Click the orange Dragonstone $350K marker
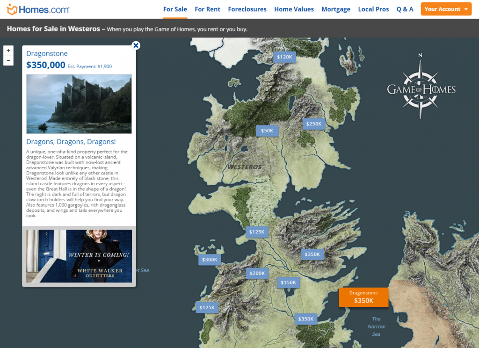Screen dimensions: 479x348 [x=363, y=297]
